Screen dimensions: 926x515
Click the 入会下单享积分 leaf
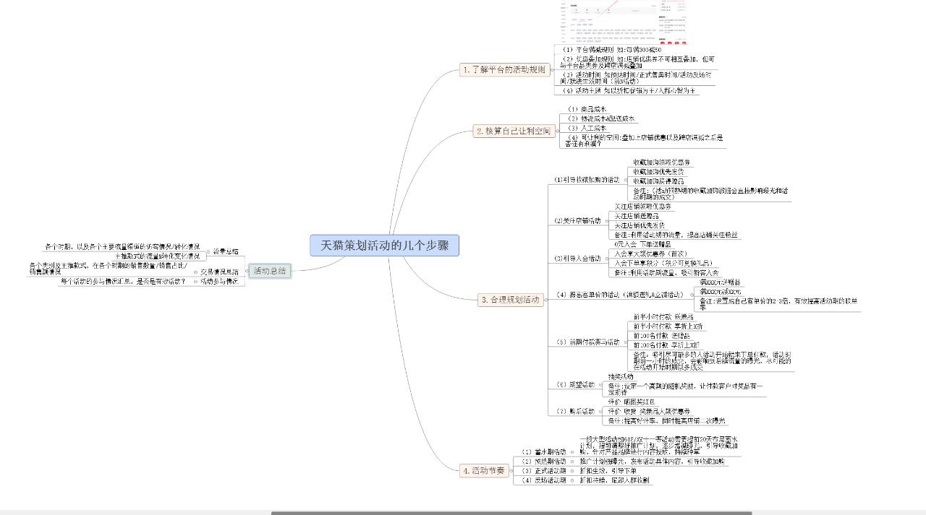662,264
